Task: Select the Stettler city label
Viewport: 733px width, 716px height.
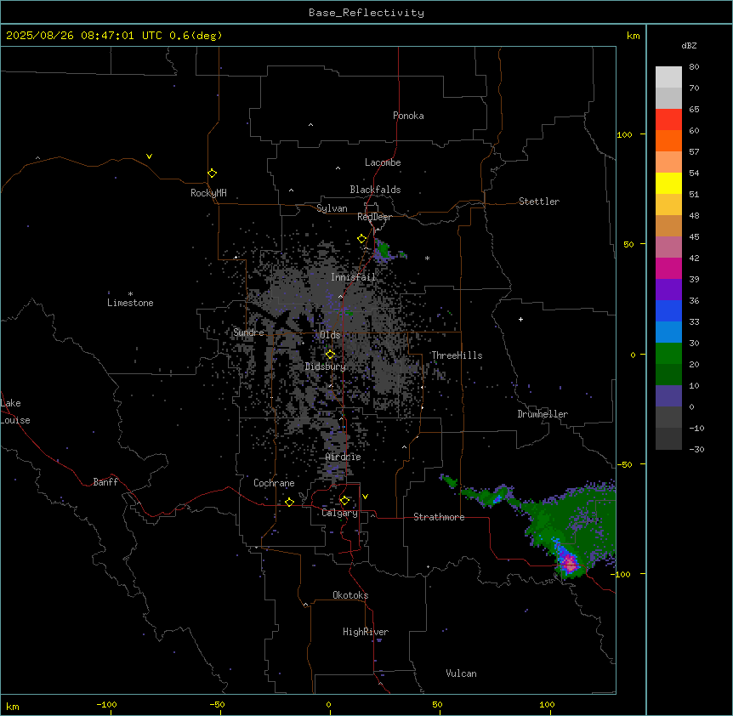Action: 539,202
